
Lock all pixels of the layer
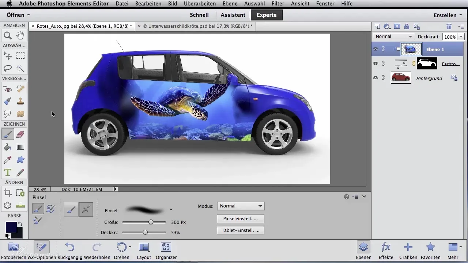pos(407,26)
